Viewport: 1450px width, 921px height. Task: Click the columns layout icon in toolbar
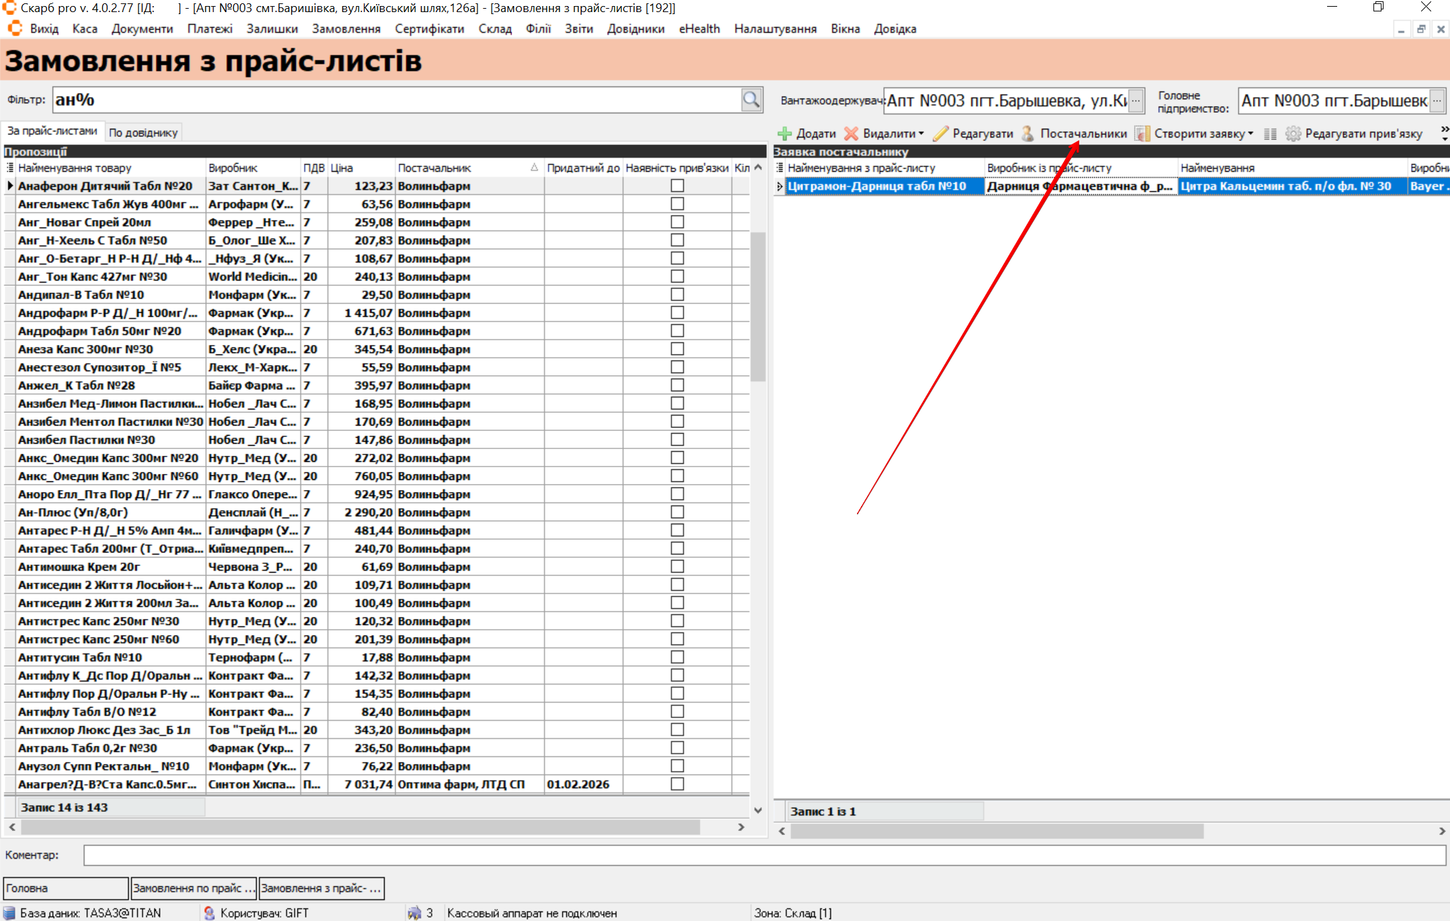click(1269, 134)
